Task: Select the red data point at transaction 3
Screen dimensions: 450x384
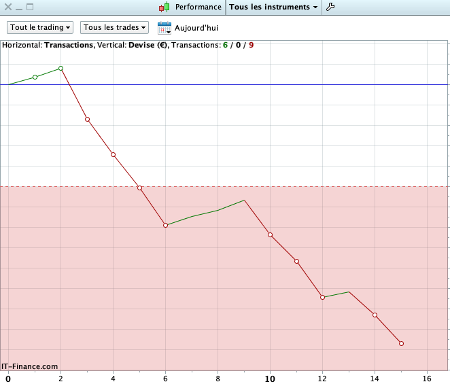Action: click(87, 119)
